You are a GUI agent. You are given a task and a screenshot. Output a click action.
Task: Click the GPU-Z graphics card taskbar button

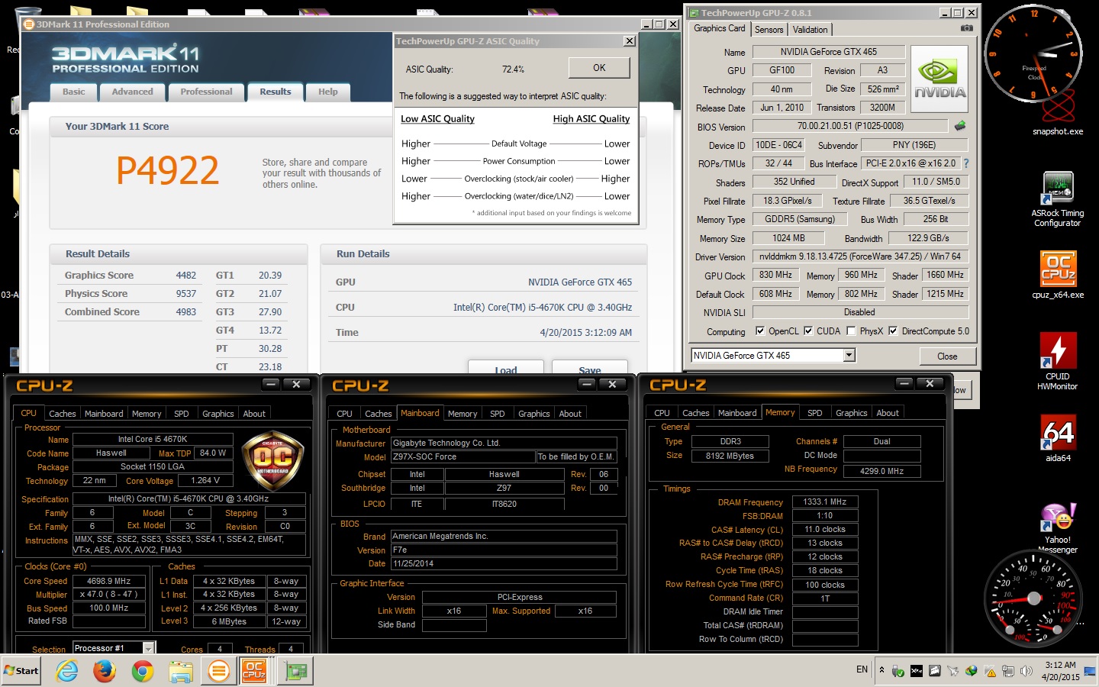[295, 671]
